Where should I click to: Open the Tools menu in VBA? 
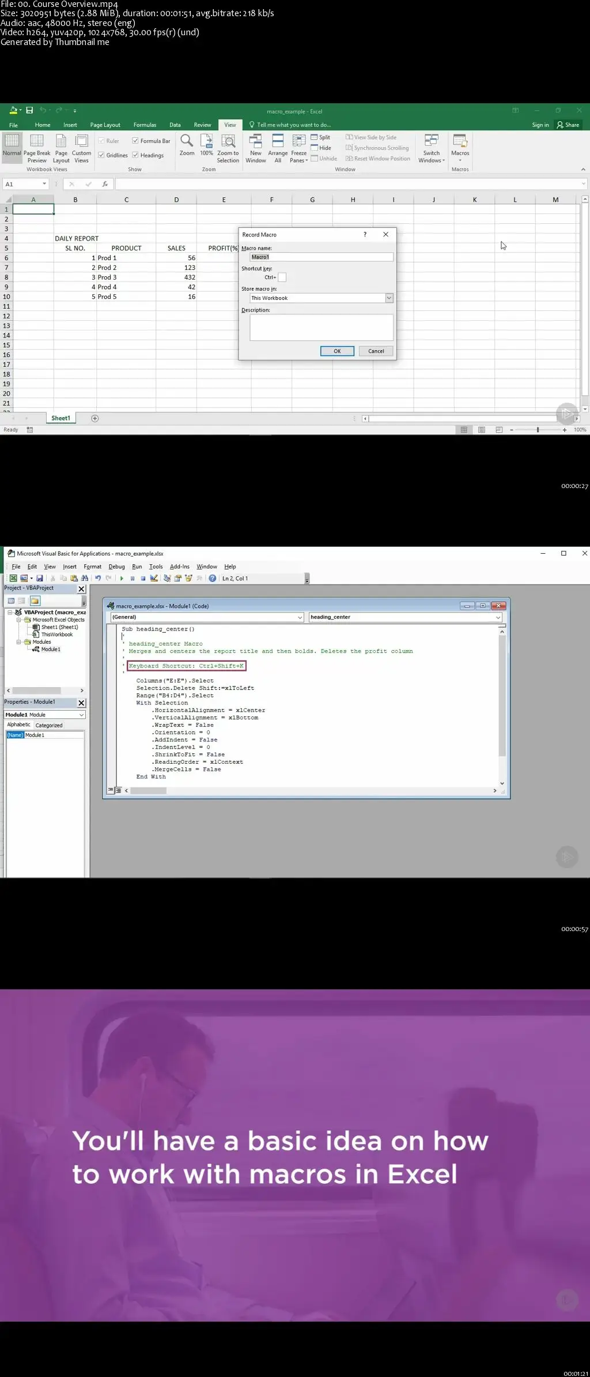click(x=156, y=567)
